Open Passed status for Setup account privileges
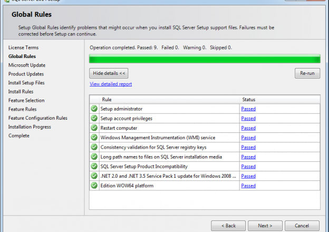Screen dimensions: 329x232 click(x=248, y=119)
